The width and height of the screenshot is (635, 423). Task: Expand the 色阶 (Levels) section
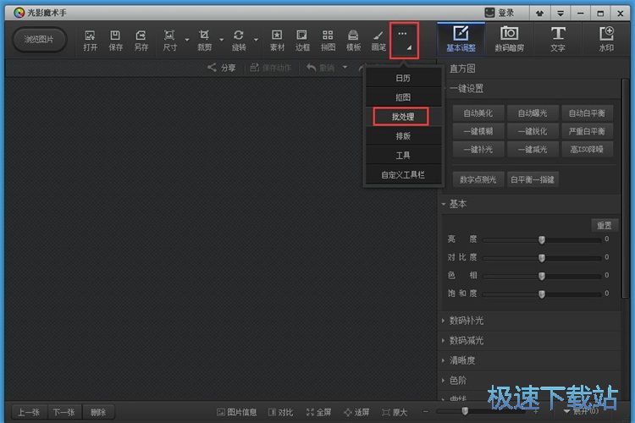click(x=444, y=380)
